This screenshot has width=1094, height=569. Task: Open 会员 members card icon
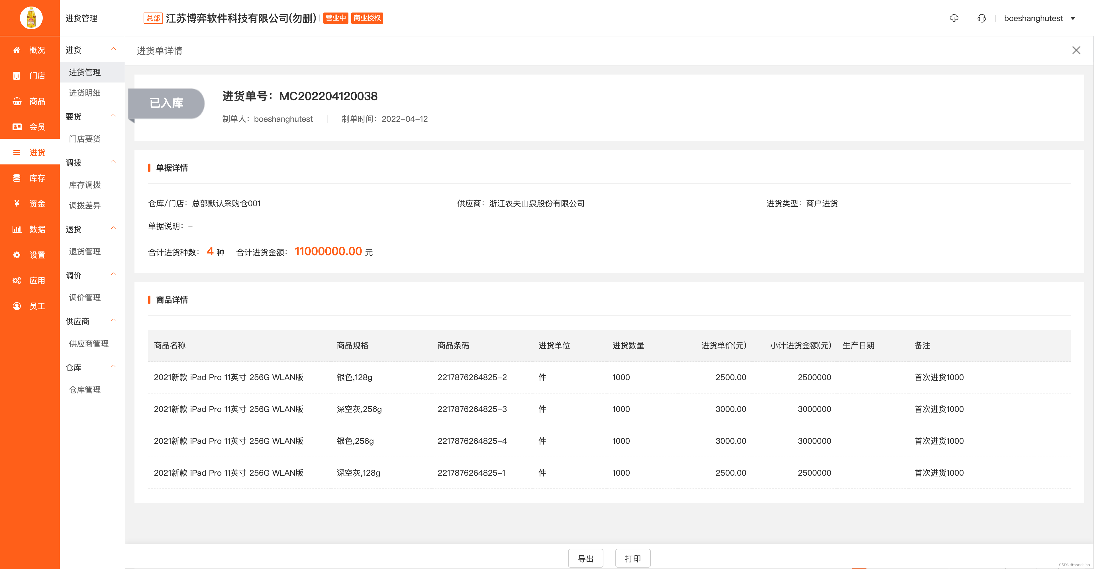[17, 127]
